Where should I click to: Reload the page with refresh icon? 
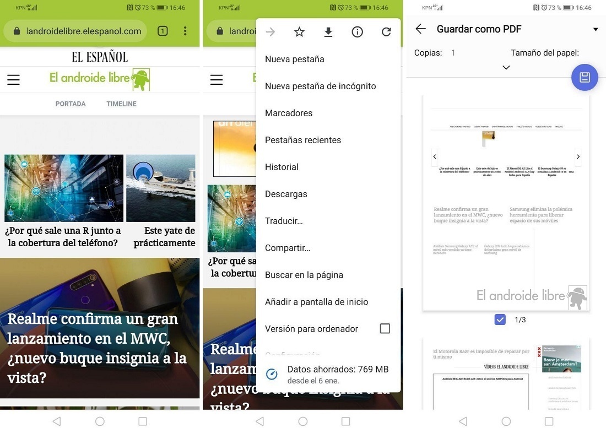coord(386,32)
